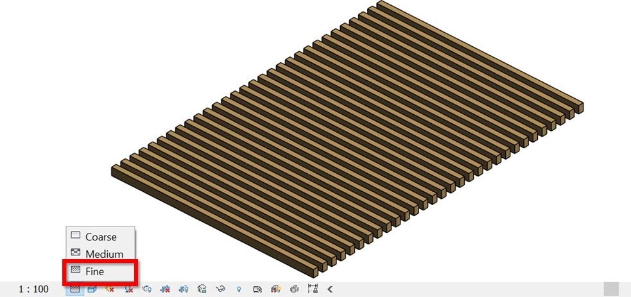Toggle Show Crop Region icon
The image size is (631, 297).
pos(184,289)
